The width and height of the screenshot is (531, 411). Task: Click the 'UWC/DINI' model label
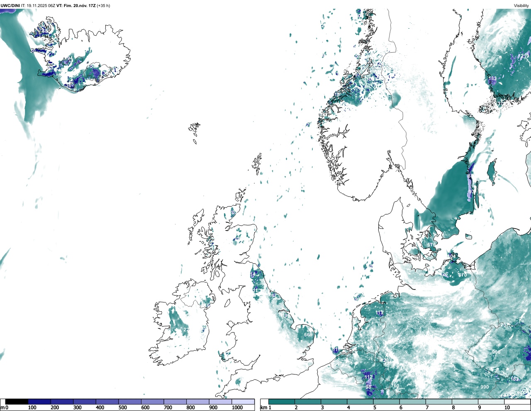point(10,6)
